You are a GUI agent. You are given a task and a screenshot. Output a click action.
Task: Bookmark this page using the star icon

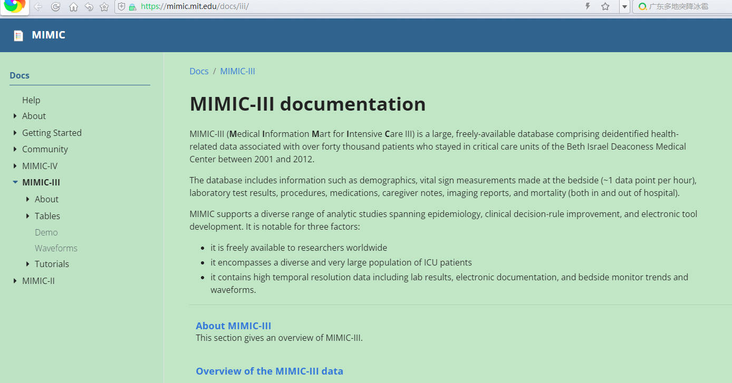pos(605,7)
